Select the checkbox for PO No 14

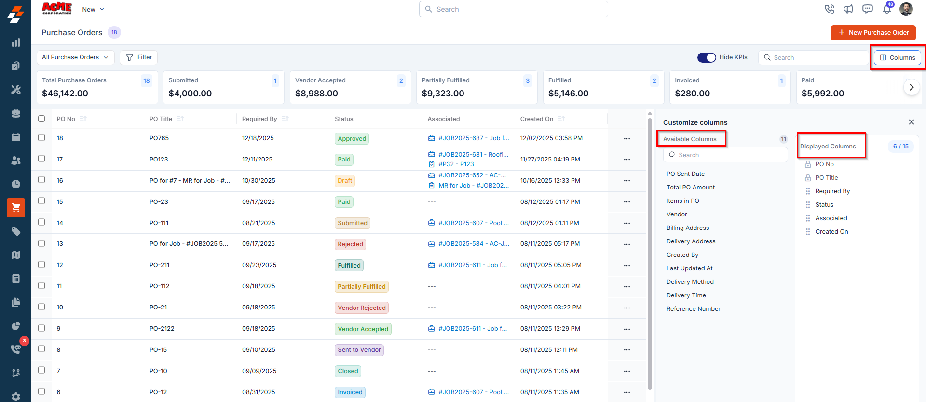pos(41,222)
